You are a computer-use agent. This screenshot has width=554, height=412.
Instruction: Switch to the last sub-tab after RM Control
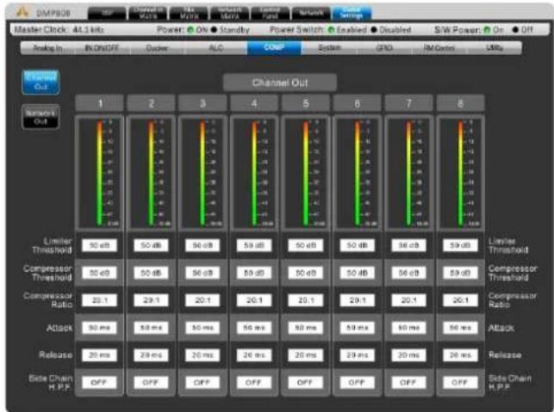(495, 48)
